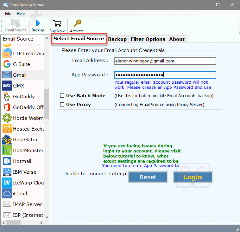Click the App Password input field

pos(165,75)
